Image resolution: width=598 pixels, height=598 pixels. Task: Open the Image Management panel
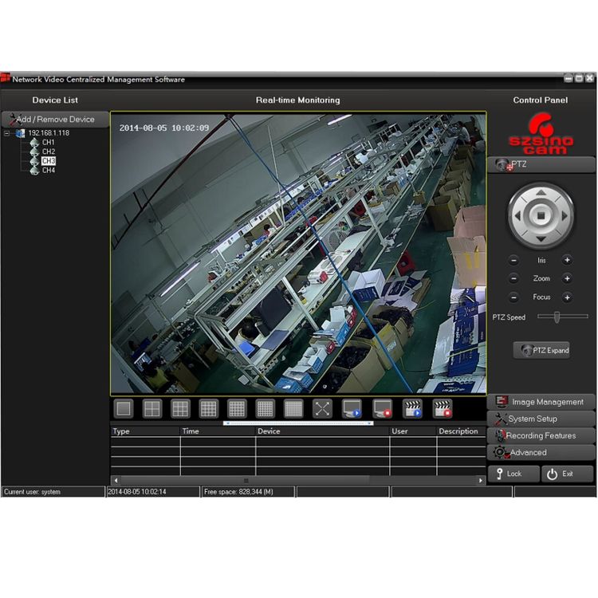tap(541, 402)
